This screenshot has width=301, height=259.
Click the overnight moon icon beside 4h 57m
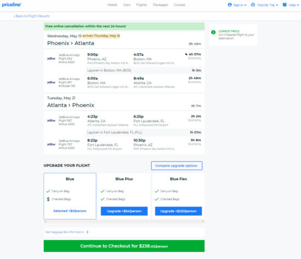(x=186, y=54)
